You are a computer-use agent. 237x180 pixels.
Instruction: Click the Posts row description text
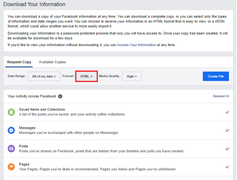point(101,151)
